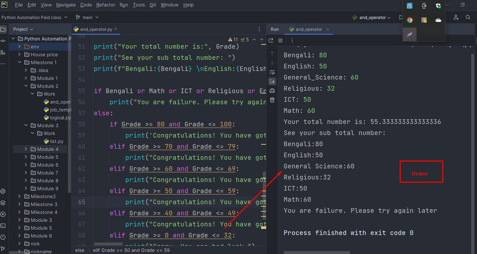Click purple feather tray icon

pyautogui.click(x=409, y=35)
